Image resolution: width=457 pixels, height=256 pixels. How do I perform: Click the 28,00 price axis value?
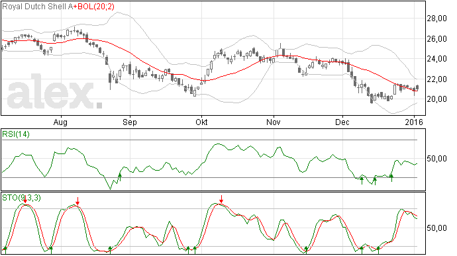pyautogui.click(x=436, y=19)
